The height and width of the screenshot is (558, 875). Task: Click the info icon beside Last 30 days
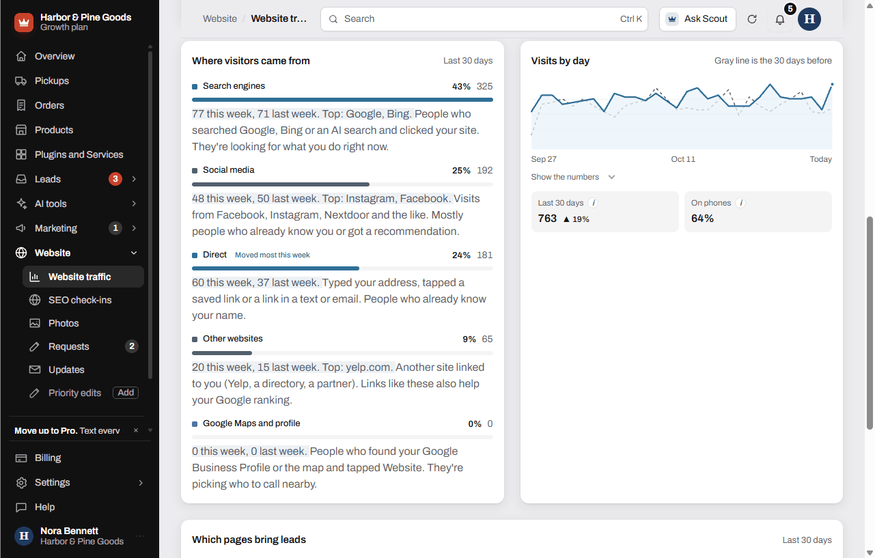pos(594,203)
